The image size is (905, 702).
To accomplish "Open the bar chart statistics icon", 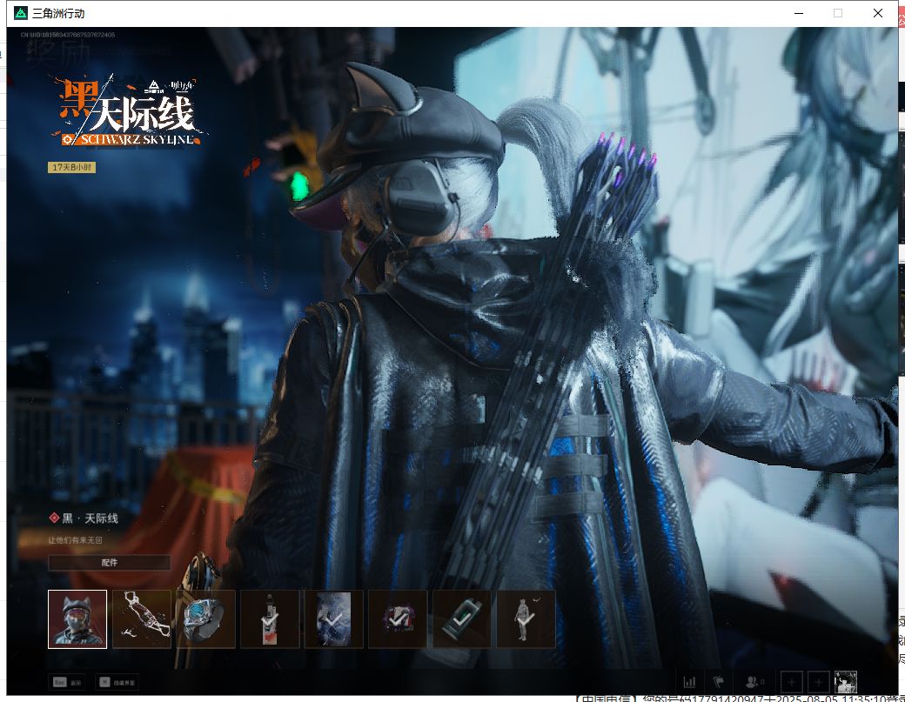I will pyautogui.click(x=690, y=682).
